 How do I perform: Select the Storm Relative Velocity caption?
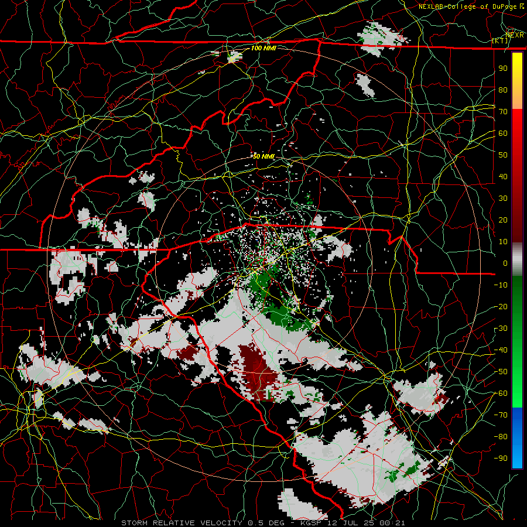pyautogui.click(x=263, y=523)
